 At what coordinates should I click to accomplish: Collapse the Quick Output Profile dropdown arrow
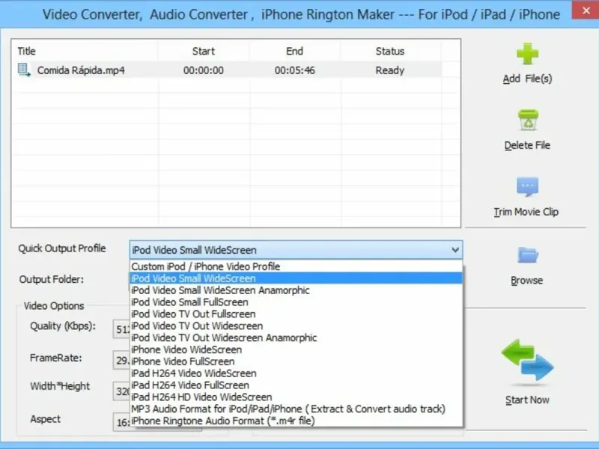pos(455,250)
